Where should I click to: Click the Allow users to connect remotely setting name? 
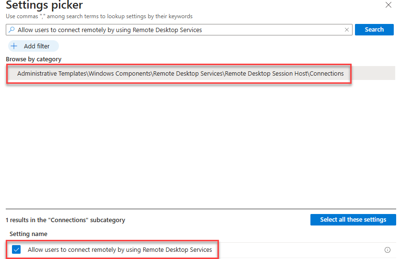120,249
